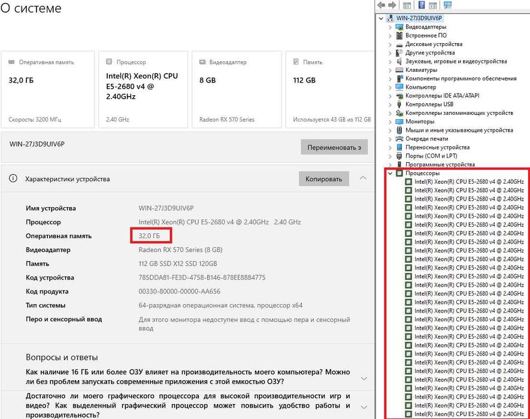Click the Переносные устройства icon
This screenshot has width=530, height=419.
[x=399, y=147]
